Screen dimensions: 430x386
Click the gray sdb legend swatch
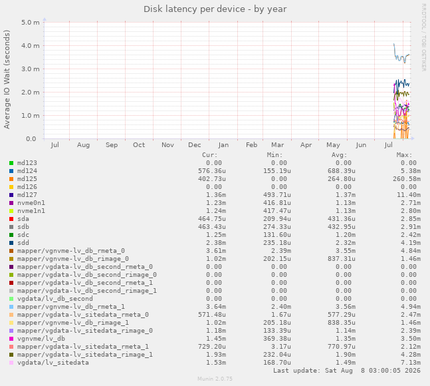[11, 227]
